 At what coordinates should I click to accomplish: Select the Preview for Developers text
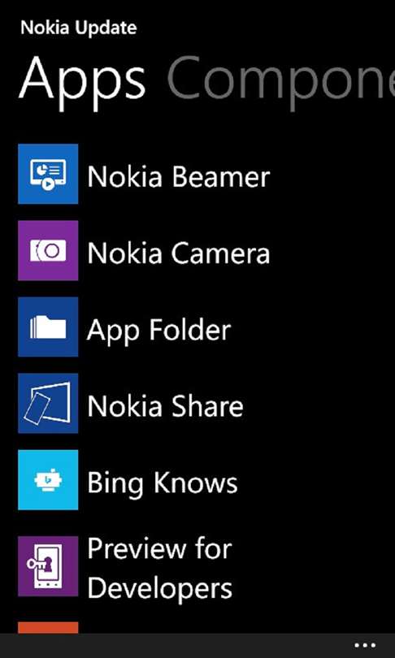(x=159, y=569)
